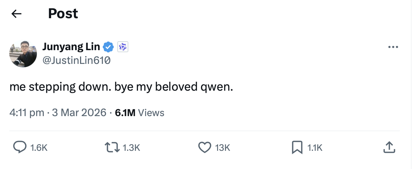Click the 3 Mar 2026 date
Screen dimensions: 414x169
pyautogui.click(x=79, y=112)
